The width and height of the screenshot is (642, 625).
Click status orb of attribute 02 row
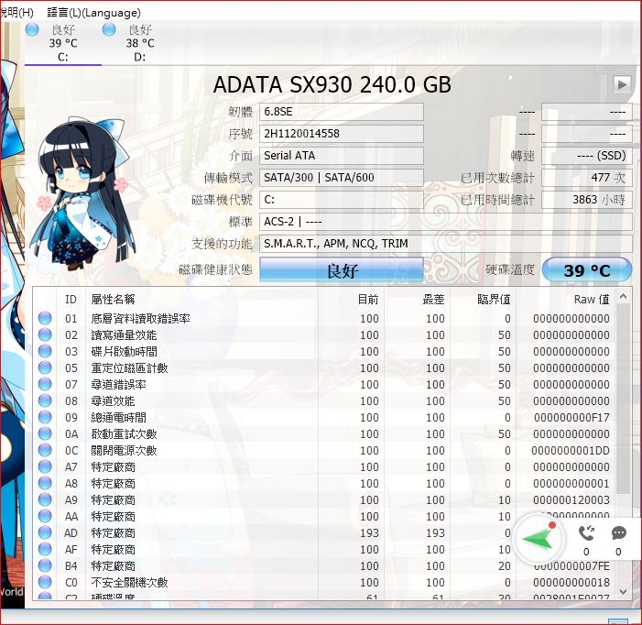pyautogui.click(x=45, y=335)
